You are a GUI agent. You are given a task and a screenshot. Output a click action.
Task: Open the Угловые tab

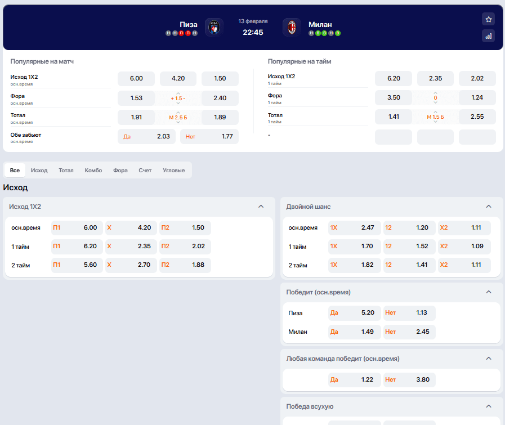(x=173, y=170)
